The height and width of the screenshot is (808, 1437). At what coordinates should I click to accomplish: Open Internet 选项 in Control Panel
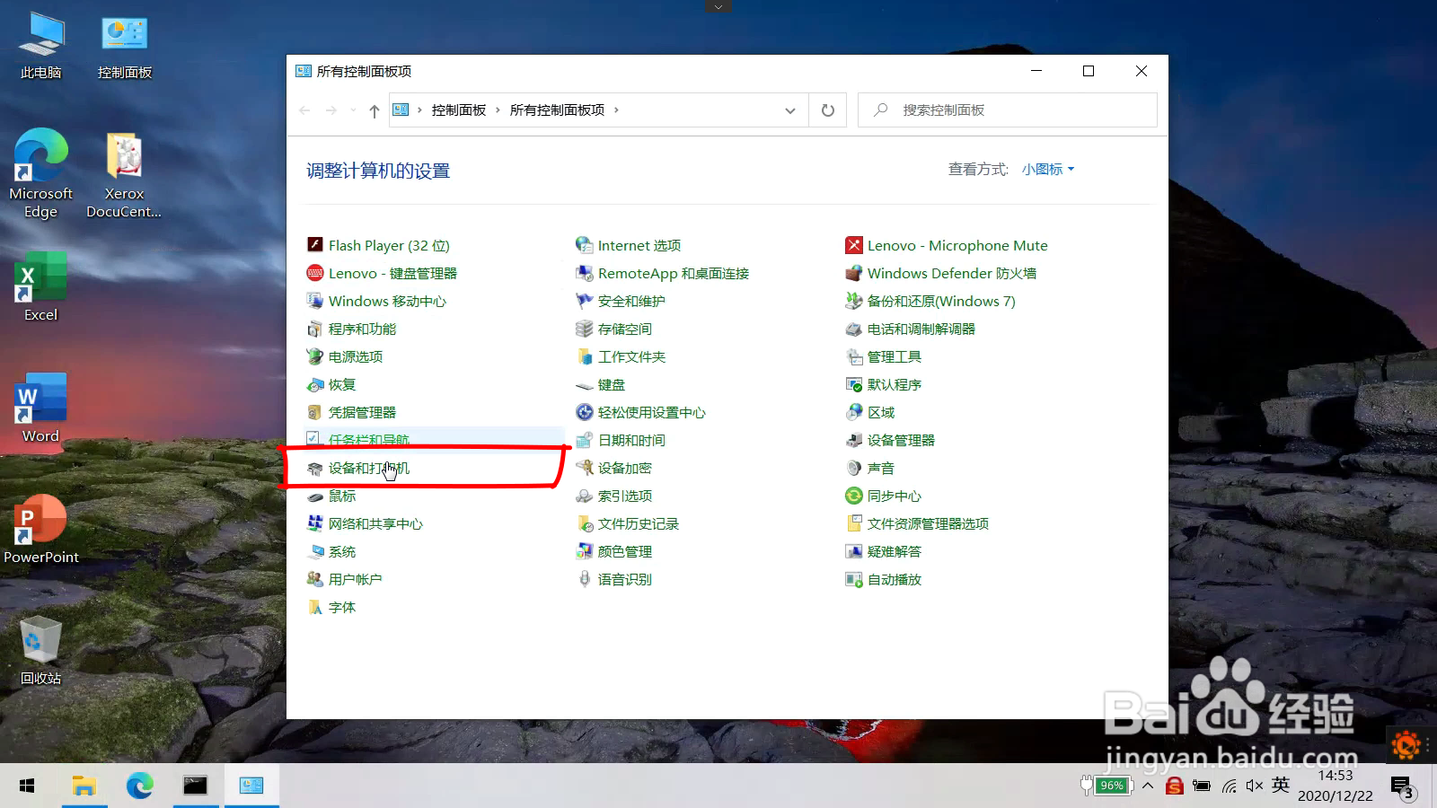click(639, 244)
